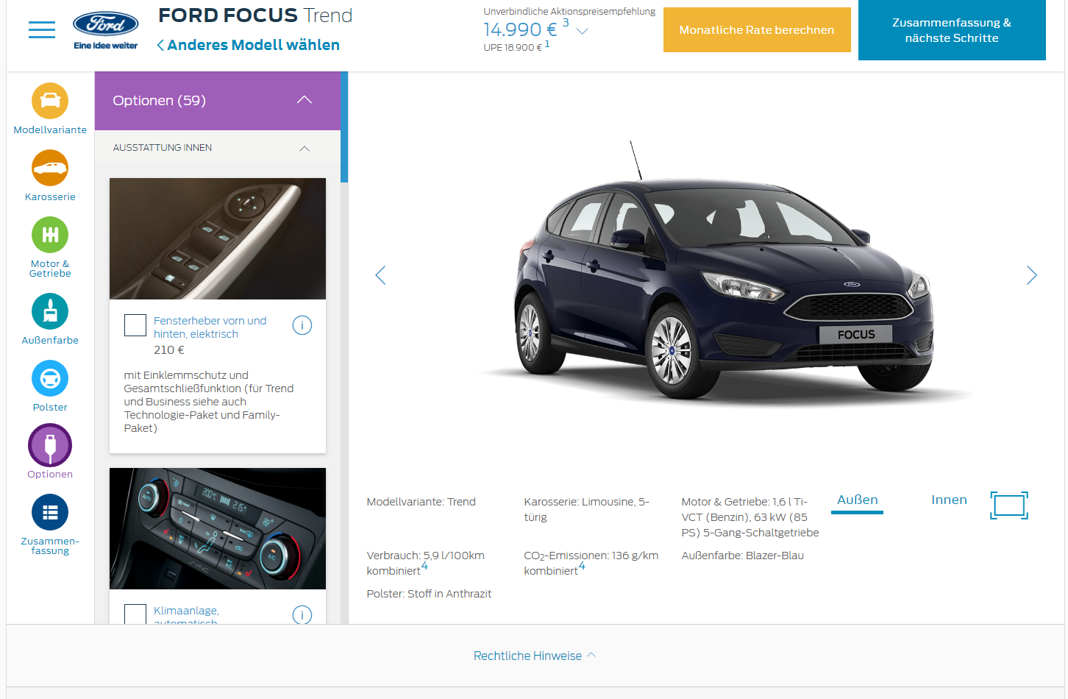The image size is (1068, 699).
Task: Click Monatliche Rate berechnen button
Action: click(757, 30)
